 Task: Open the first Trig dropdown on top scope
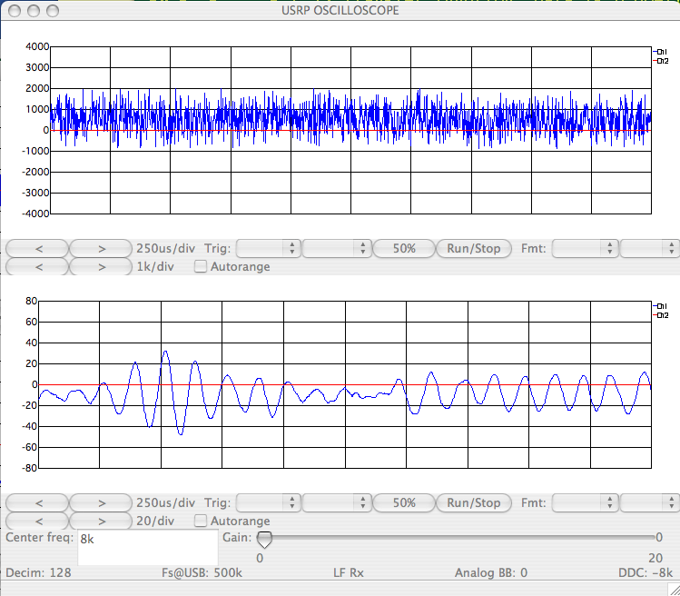coord(269,248)
